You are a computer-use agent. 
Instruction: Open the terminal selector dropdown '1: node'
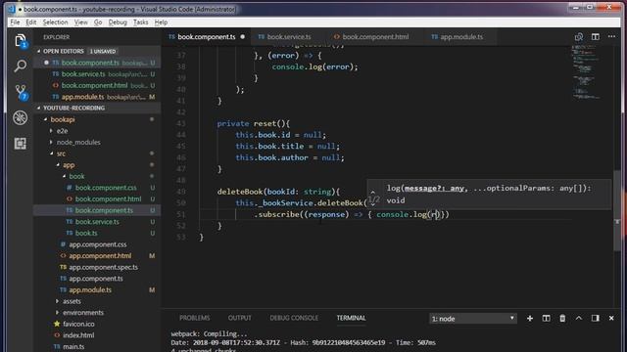(472, 319)
